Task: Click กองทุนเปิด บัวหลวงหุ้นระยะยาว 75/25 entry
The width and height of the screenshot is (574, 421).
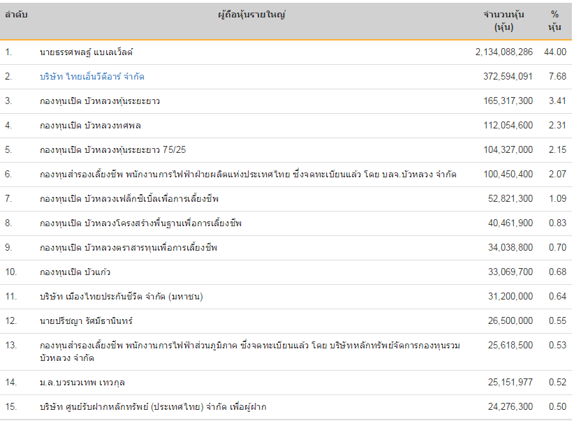Action: pos(112,149)
